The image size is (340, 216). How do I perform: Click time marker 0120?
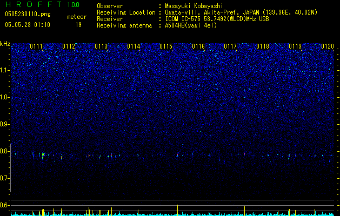pos(328,46)
